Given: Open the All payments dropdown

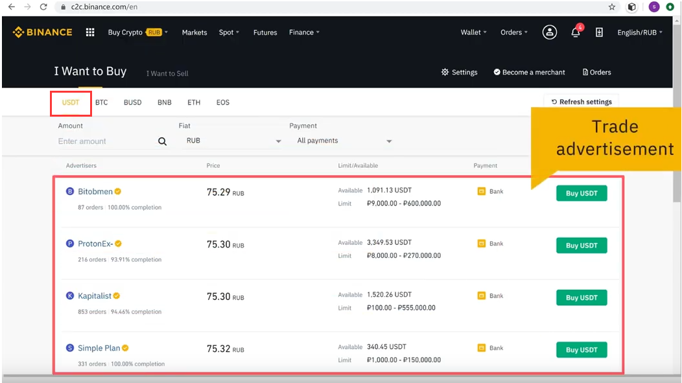Looking at the screenshot, I should pos(344,141).
